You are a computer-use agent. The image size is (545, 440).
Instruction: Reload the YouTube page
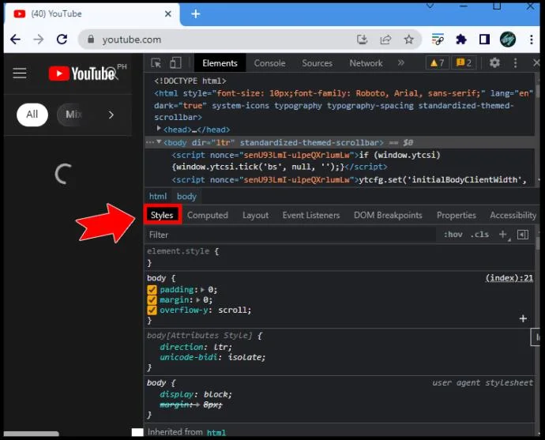[x=62, y=39]
